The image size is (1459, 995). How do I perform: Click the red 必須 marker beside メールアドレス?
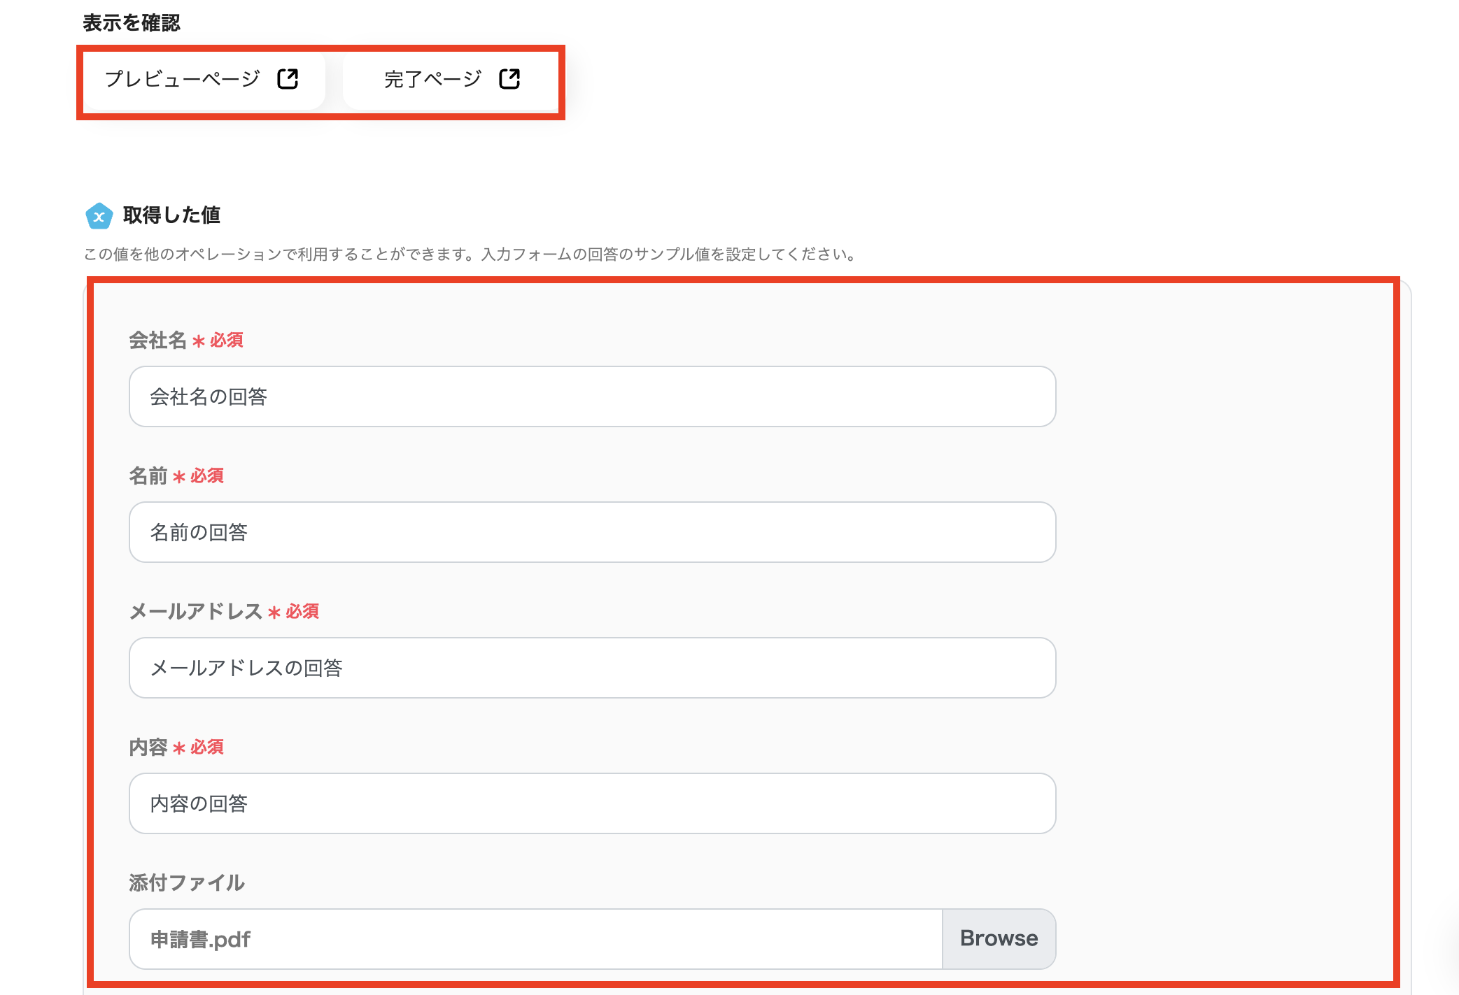point(302,612)
